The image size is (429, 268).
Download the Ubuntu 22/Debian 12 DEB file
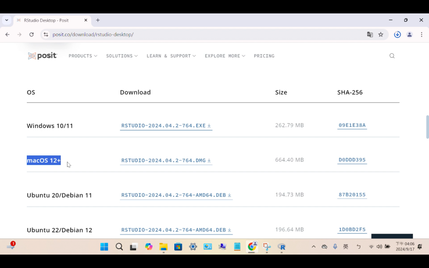176,230
